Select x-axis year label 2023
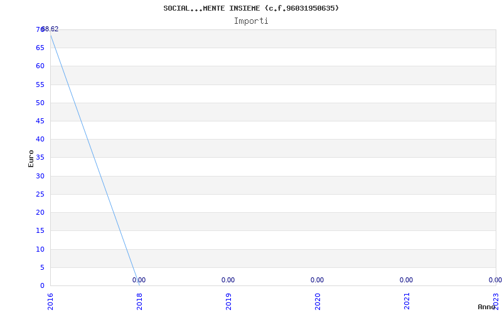502x313 pixels. click(x=496, y=302)
